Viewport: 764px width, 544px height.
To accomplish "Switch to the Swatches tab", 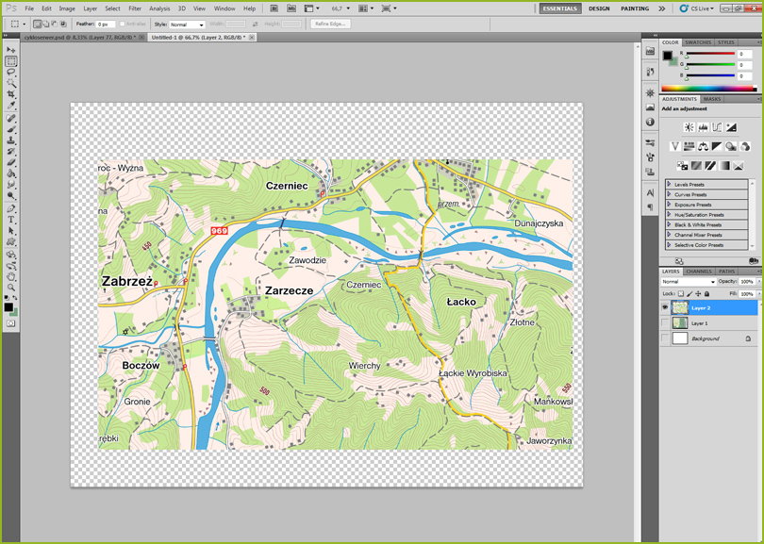I will 698,42.
